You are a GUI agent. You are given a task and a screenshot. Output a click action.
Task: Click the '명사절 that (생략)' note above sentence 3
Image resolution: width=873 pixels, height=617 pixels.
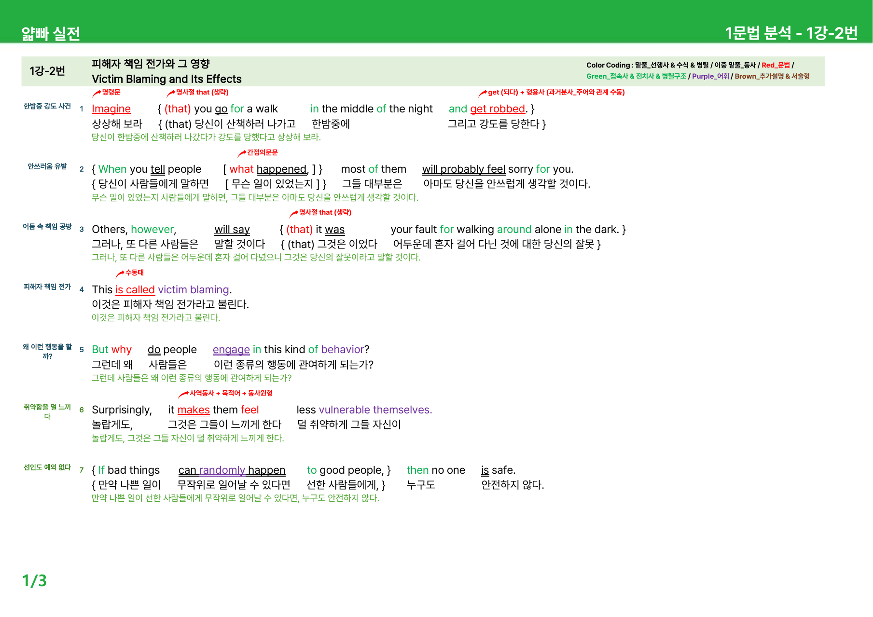(325, 212)
